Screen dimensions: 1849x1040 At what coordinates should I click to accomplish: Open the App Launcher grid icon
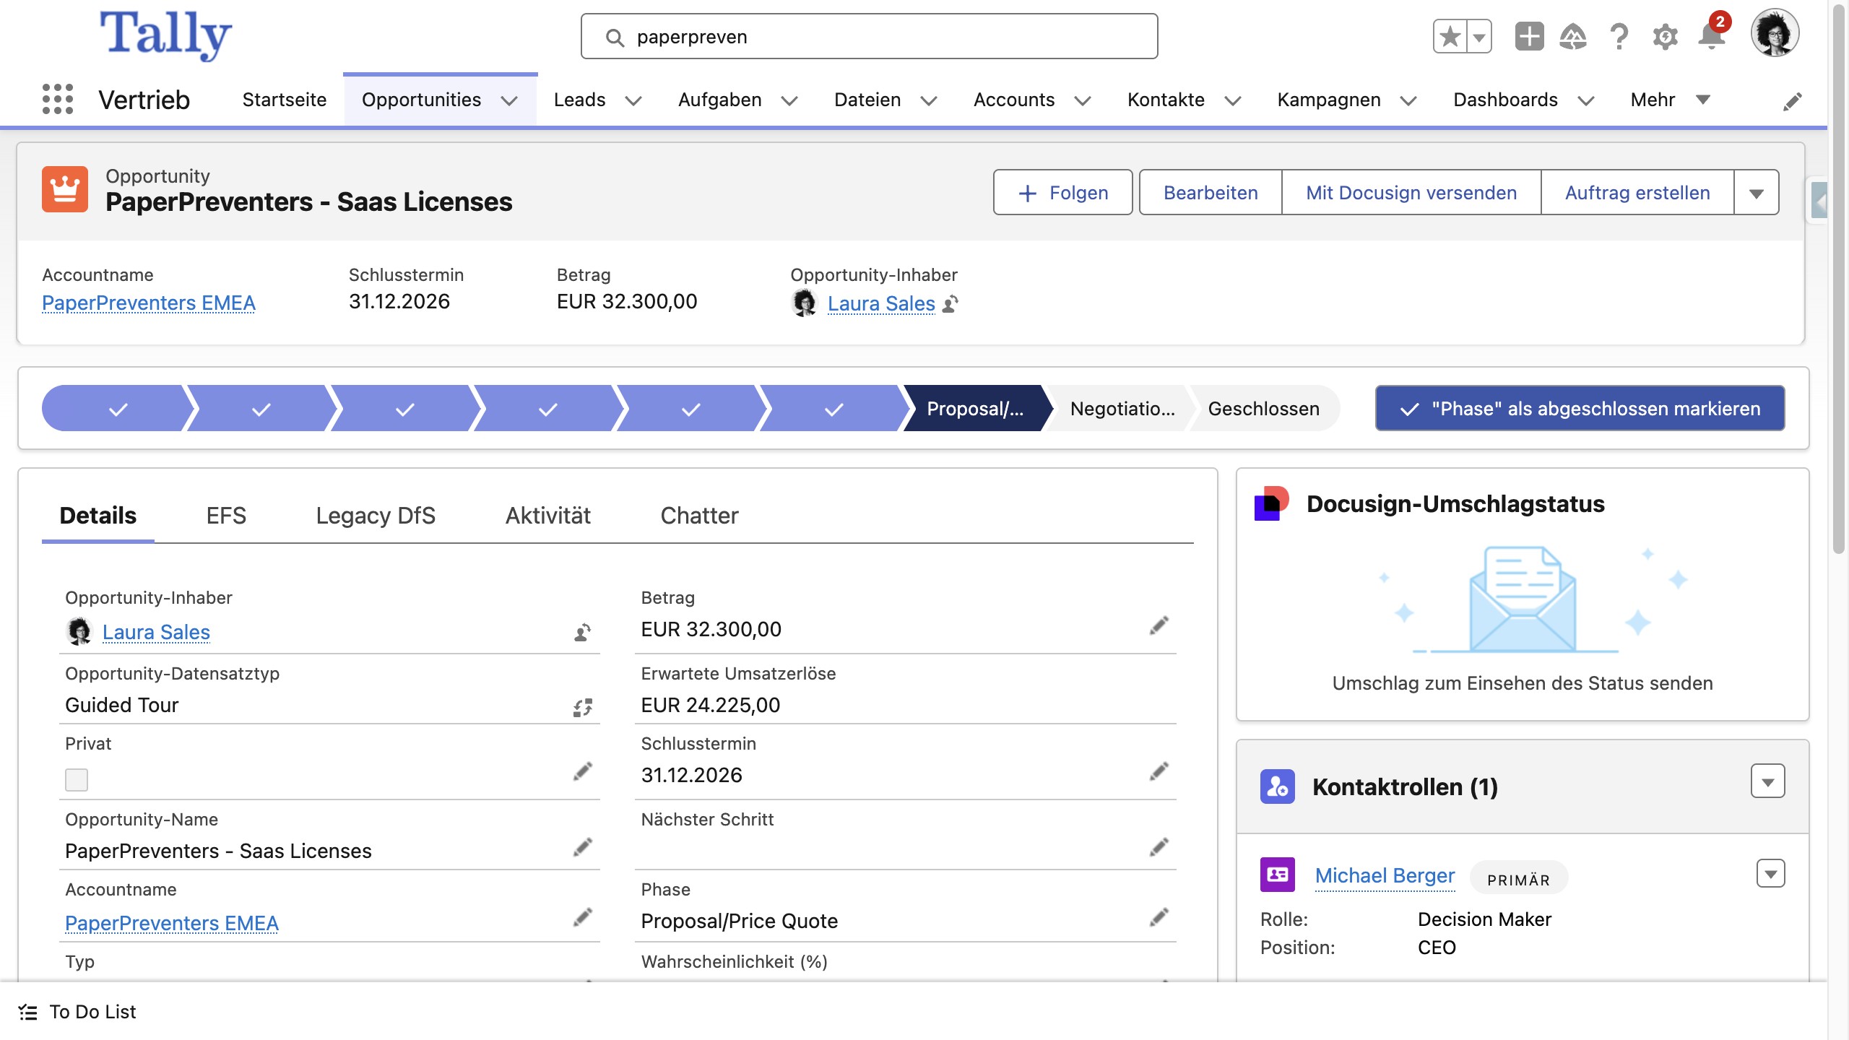coord(58,99)
